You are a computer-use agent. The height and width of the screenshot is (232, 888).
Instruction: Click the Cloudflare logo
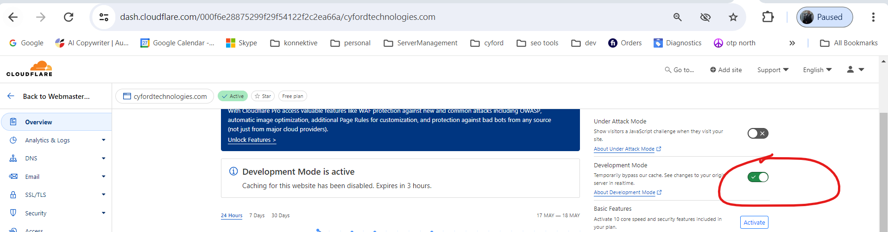[30, 69]
